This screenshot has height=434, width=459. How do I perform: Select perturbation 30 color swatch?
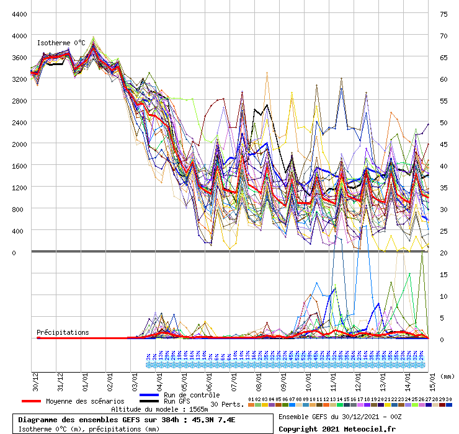coord(449,405)
